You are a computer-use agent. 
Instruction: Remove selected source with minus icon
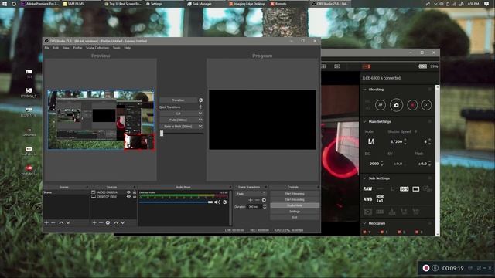coord(101,223)
